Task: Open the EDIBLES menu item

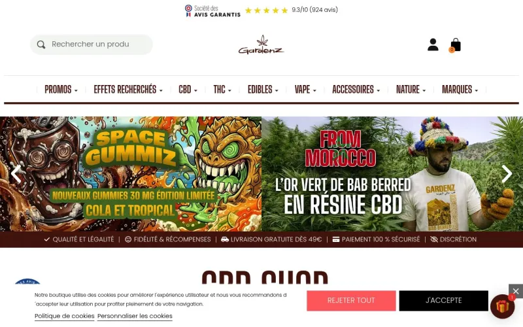Action: pyautogui.click(x=263, y=90)
